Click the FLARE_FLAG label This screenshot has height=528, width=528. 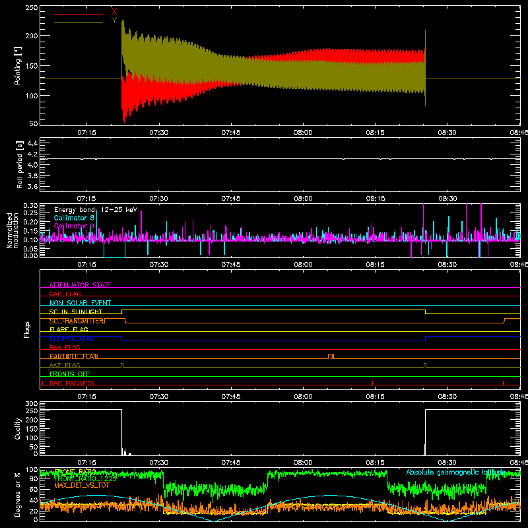[x=69, y=329]
